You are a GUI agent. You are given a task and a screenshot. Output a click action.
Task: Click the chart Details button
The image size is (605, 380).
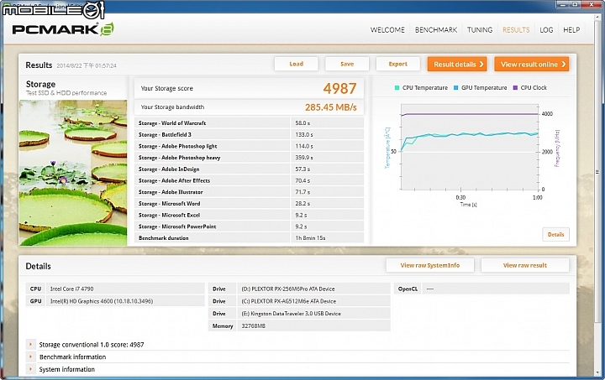(x=555, y=235)
